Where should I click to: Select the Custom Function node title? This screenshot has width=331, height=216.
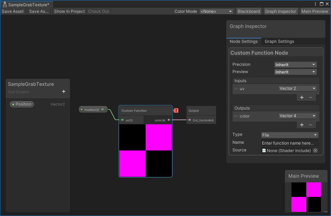pos(134,111)
